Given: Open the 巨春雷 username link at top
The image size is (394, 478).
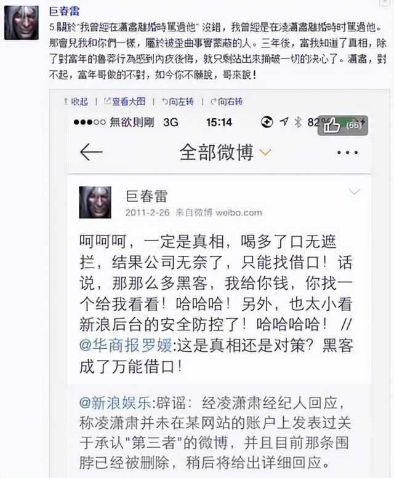Looking at the screenshot, I should (65, 11).
